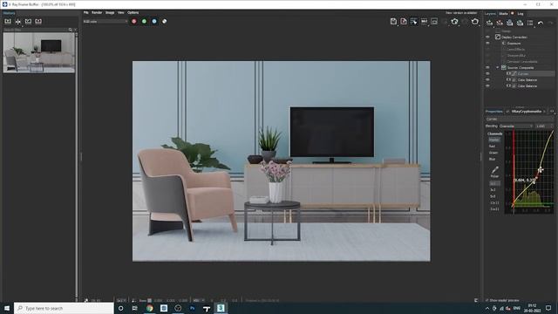Choose the 5x5 picker sample size

pos(493,196)
